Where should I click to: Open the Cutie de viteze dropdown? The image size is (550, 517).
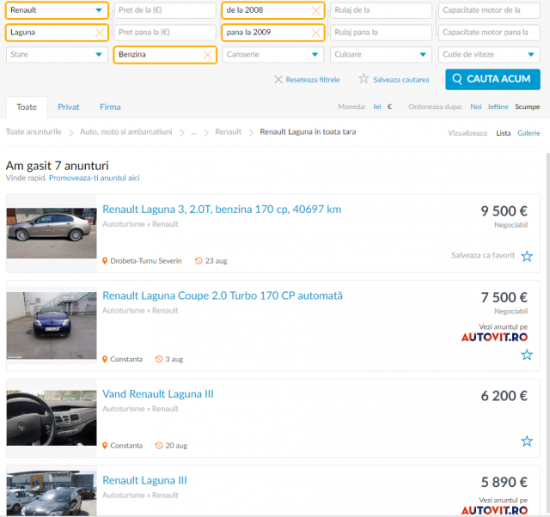pos(489,55)
